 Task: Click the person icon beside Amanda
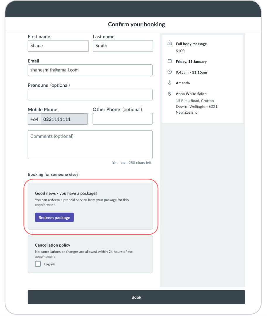(x=170, y=83)
